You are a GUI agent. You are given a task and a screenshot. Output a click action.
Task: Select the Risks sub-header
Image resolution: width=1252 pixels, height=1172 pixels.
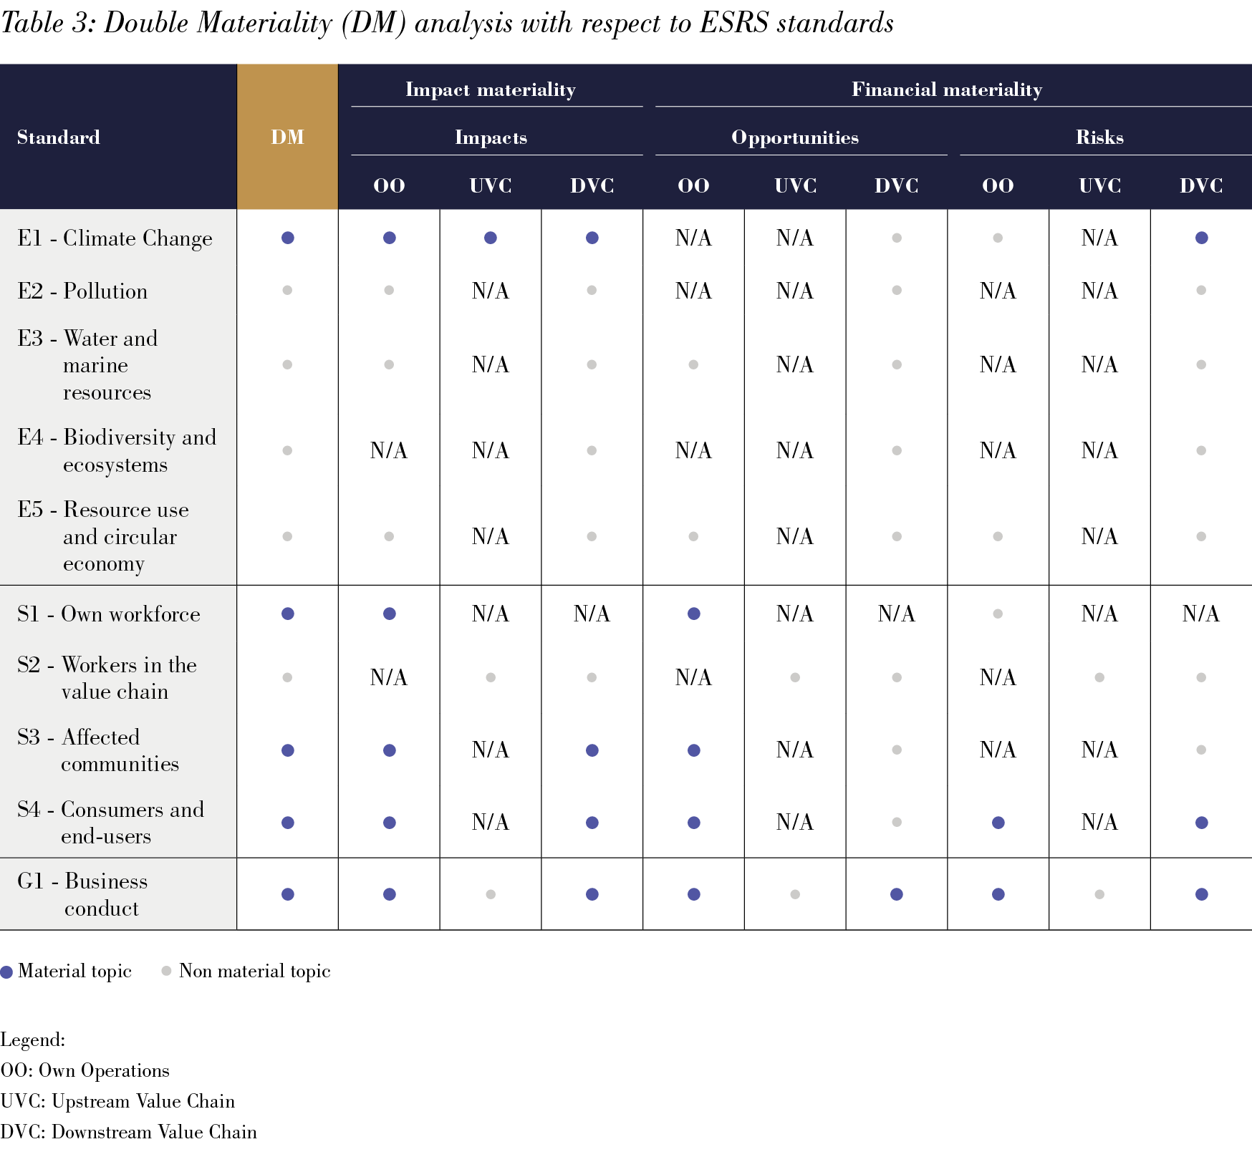click(1099, 137)
